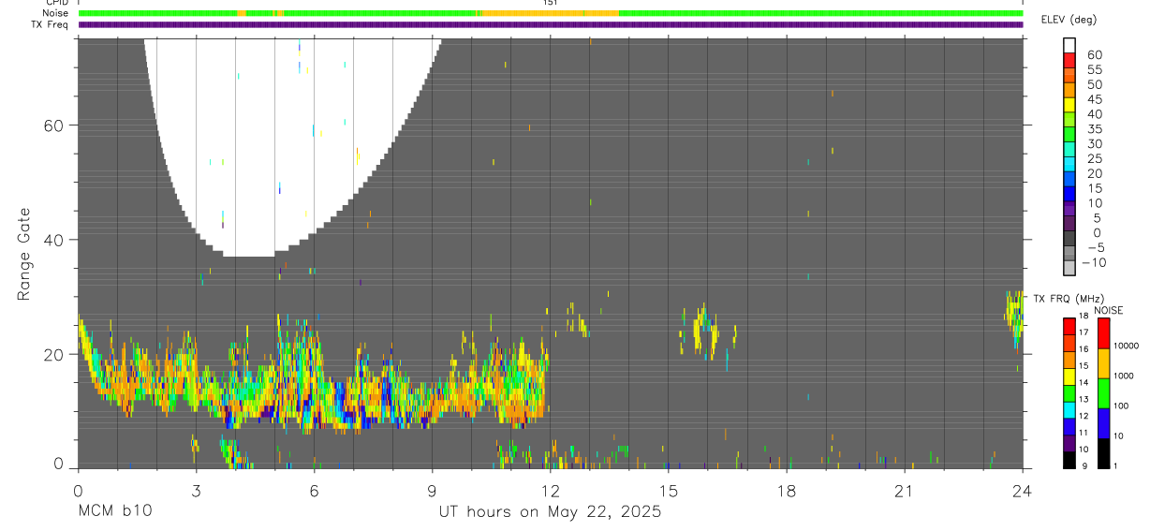Click the value 100 on NOISE legend

(x=1122, y=406)
